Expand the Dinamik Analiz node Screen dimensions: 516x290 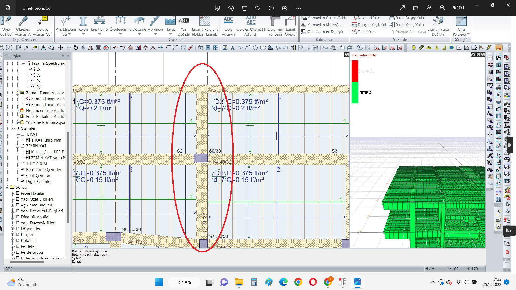12,217
